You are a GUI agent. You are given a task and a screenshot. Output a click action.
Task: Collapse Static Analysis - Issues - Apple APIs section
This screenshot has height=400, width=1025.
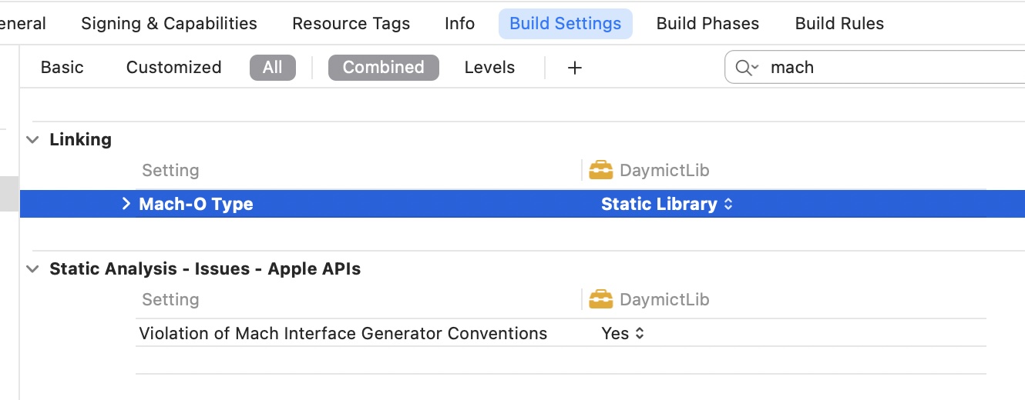(32, 269)
